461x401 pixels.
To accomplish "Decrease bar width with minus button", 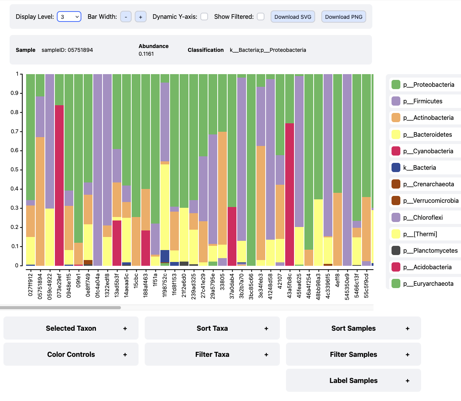I will pyautogui.click(x=126, y=17).
